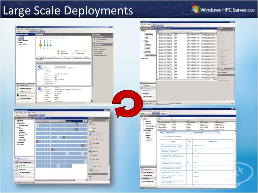The image size is (258, 193).
Task: Click the Take Online action icon
Action: (x=91, y=143)
